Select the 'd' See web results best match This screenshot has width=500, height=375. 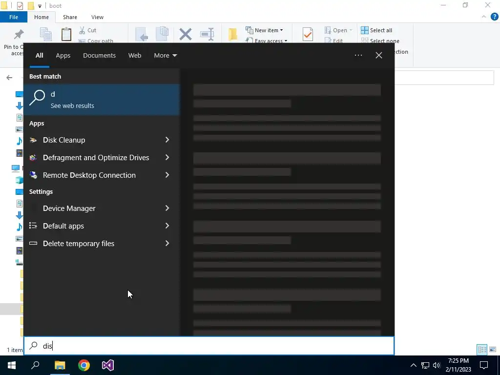coord(102,100)
